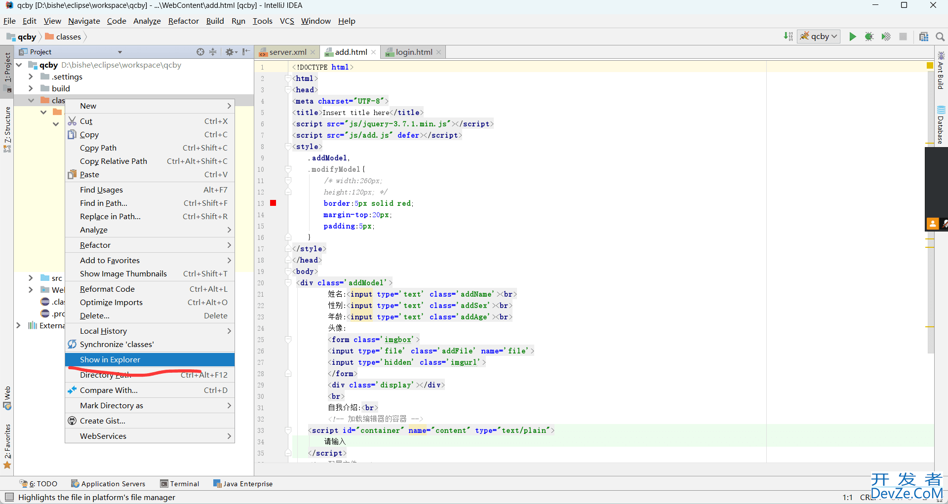Open Refactor submenu in context menu
This screenshot has width=948, height=504.
(x=150, y=245)
